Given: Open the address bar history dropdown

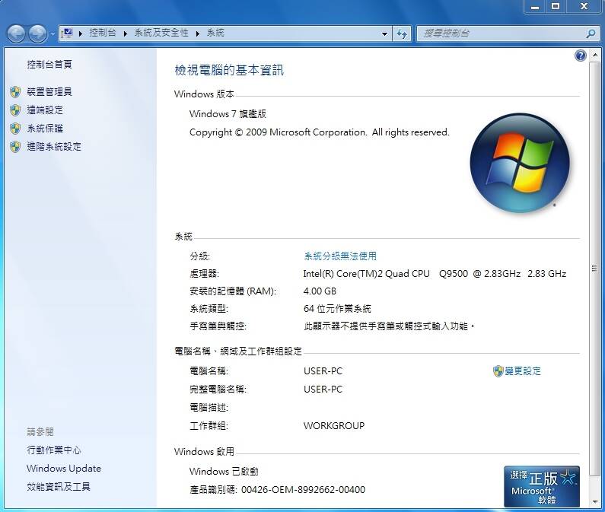Looking at the screenshot, I should coord(384,34).
